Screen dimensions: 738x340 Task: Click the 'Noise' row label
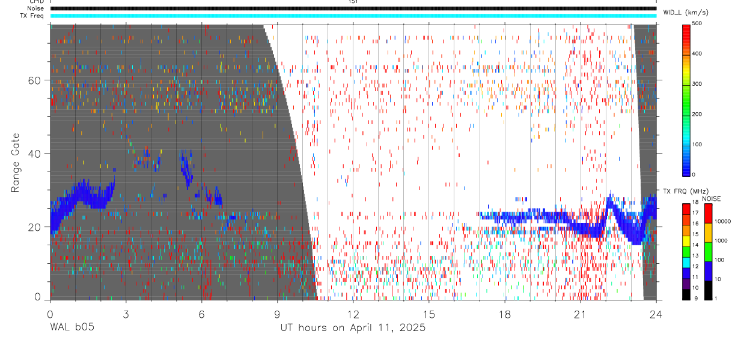pyautogui.click(x=35, y=8)
